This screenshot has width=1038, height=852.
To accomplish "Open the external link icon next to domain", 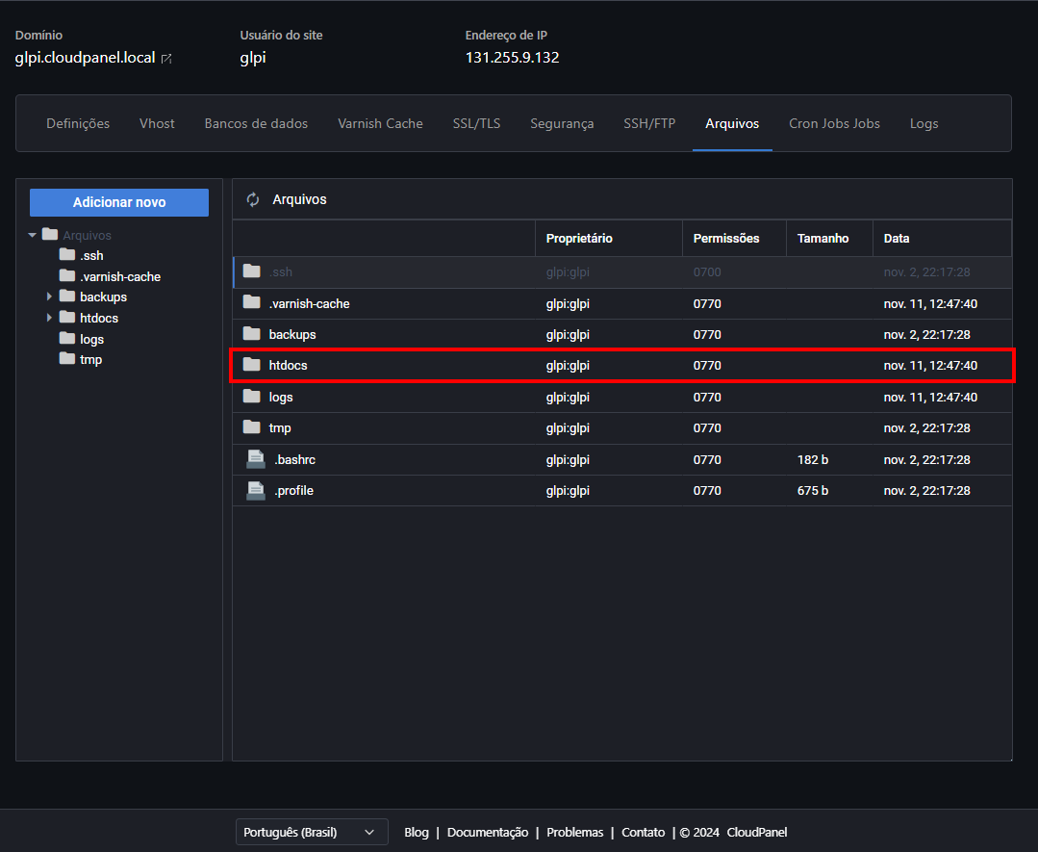I will 166,59.
